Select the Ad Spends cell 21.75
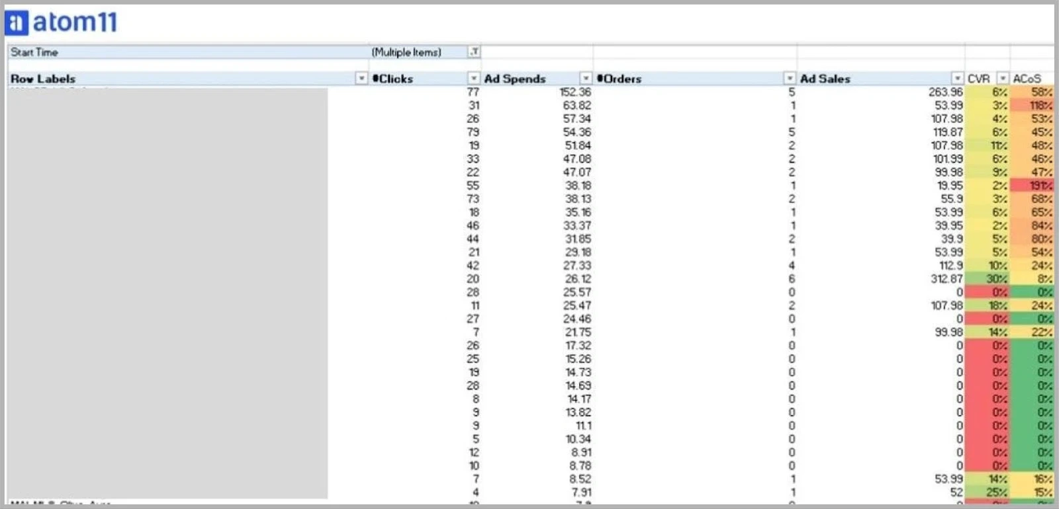The height and width of the screenshot is (509, 1059). [x=578, y=333]
